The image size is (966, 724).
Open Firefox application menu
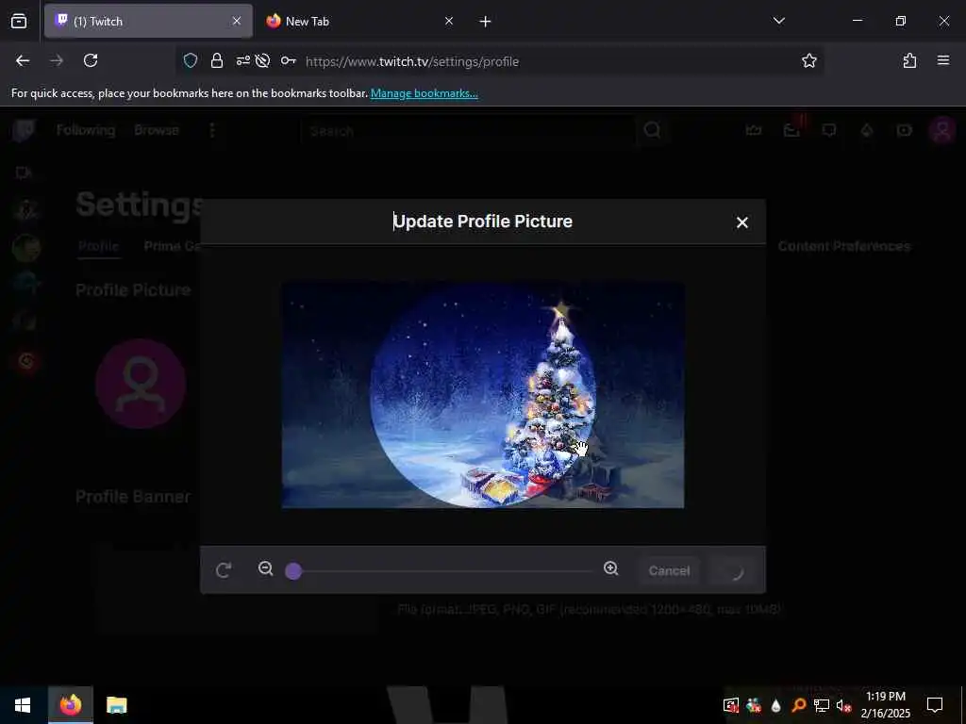point(942,60)
